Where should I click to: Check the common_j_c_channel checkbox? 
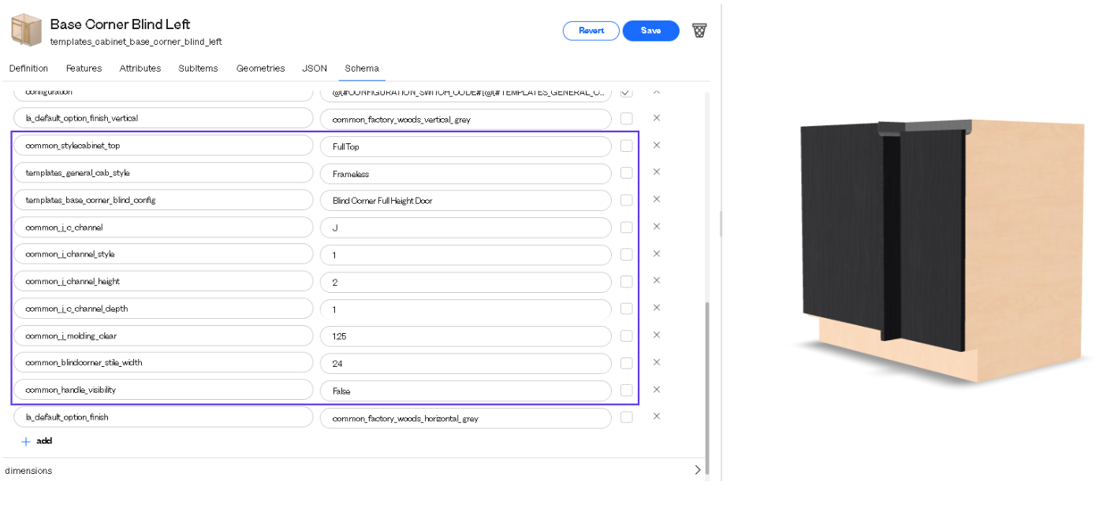click(626, 227)
